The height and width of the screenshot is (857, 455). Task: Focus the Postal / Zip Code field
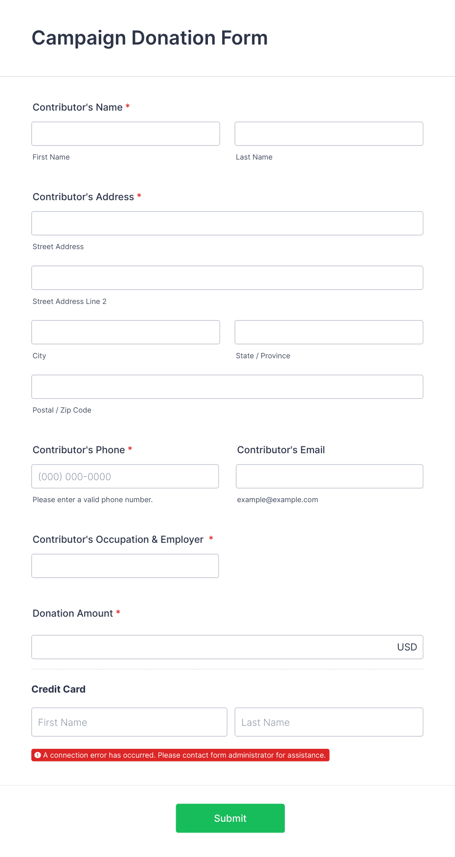(x=227, y=387)
